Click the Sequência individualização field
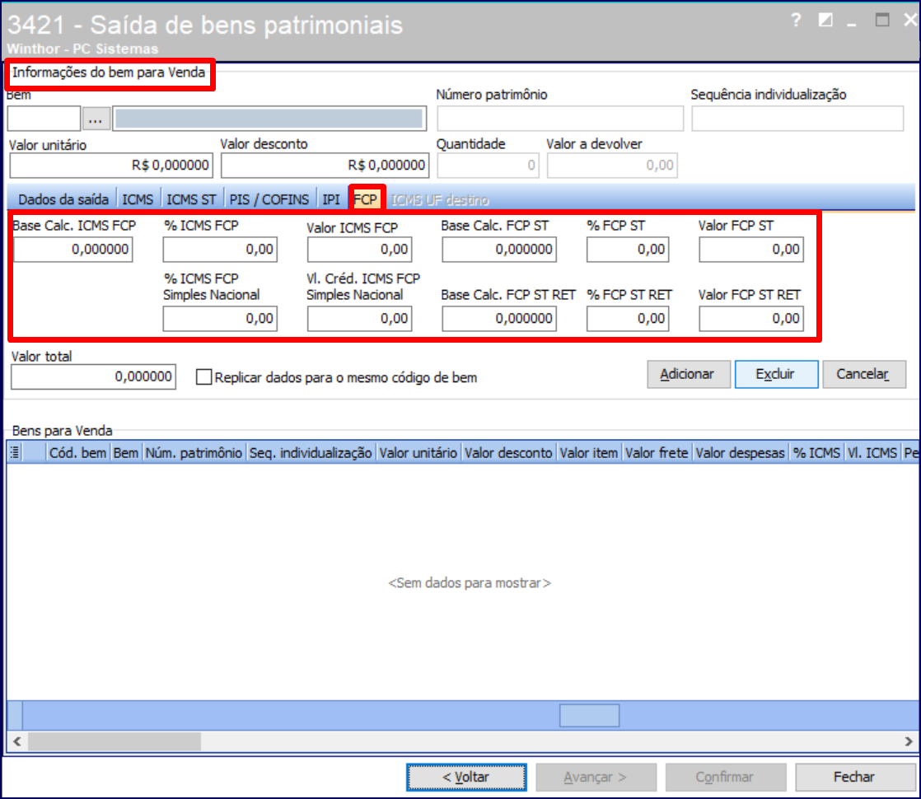 pos(797,119)
